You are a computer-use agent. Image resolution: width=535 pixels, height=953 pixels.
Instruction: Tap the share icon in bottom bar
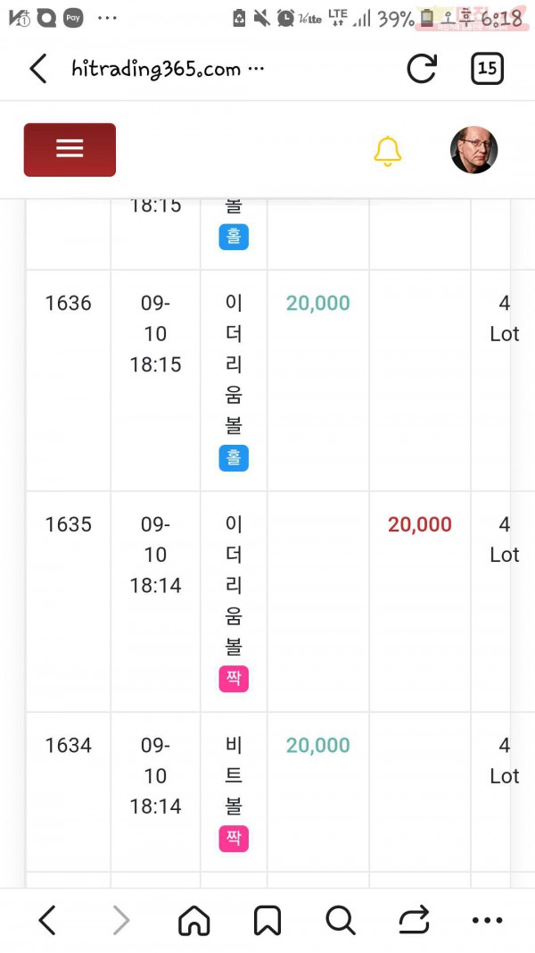(x=415, y=921)
